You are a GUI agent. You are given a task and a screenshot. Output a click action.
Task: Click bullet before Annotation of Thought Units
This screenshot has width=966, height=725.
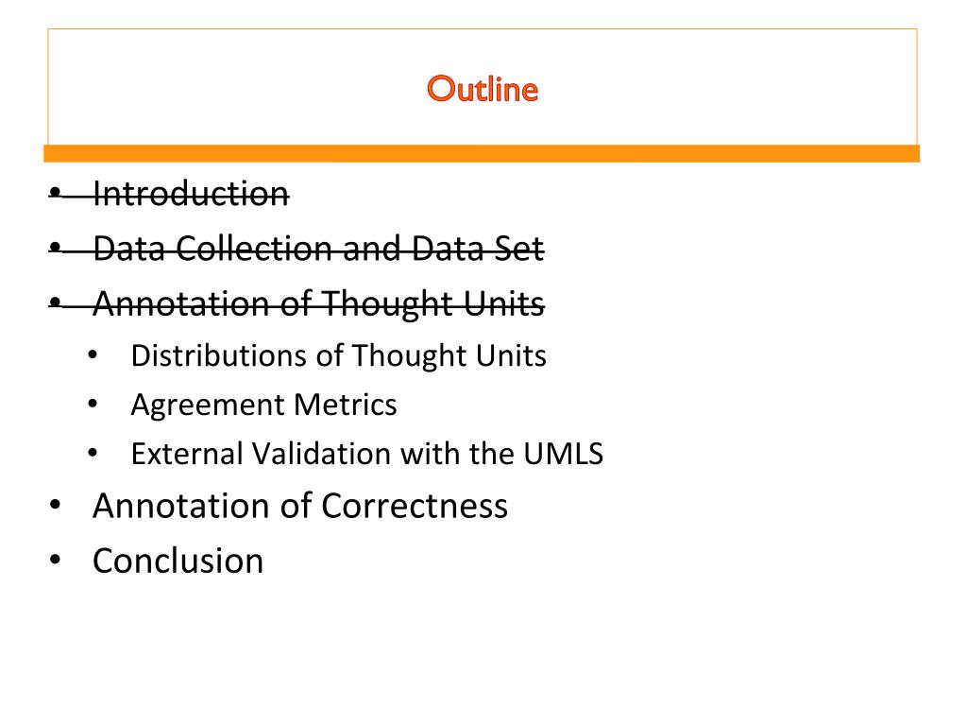56,303
